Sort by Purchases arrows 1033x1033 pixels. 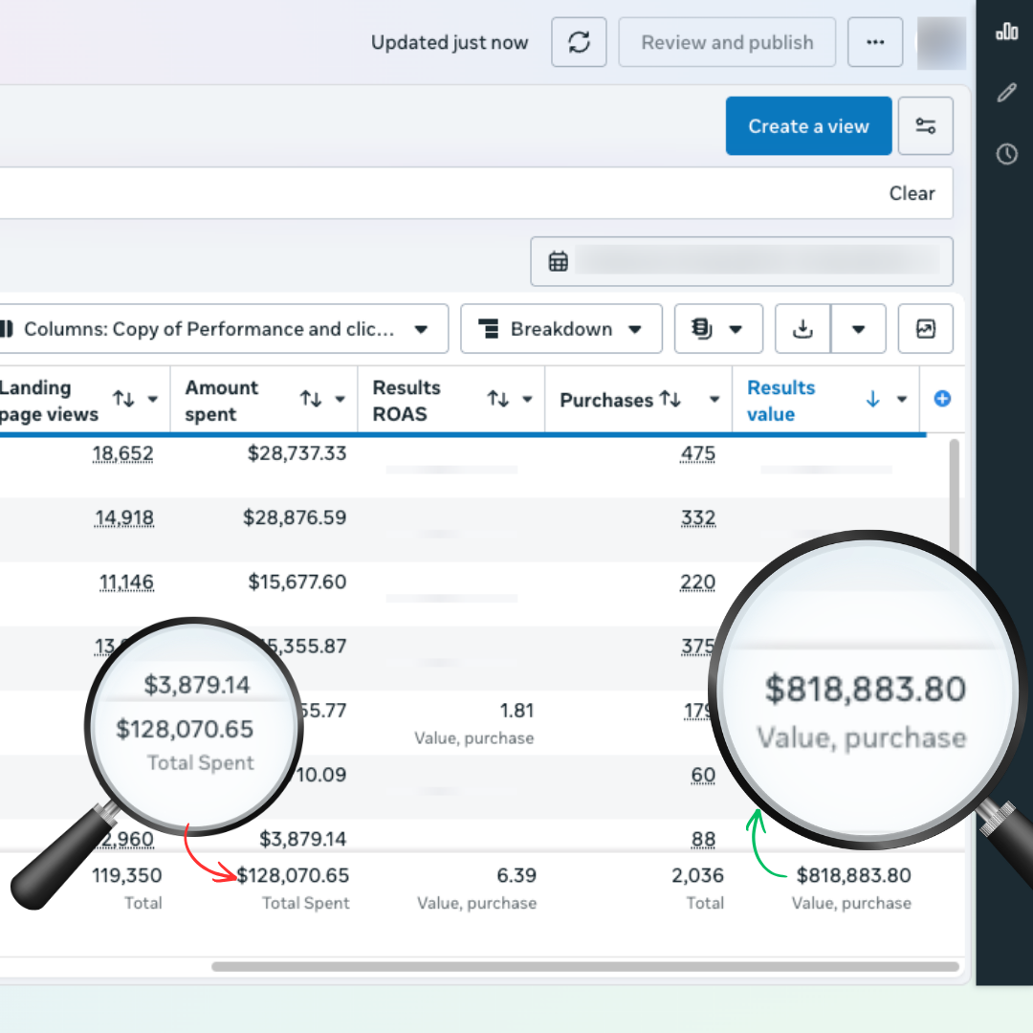point(670,399)
